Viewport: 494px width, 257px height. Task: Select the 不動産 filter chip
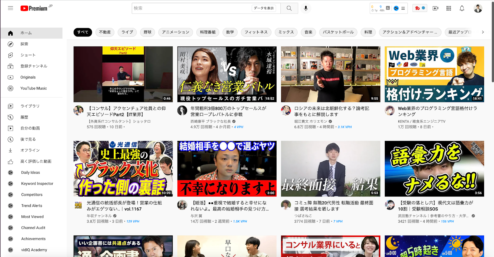point(105,32)
